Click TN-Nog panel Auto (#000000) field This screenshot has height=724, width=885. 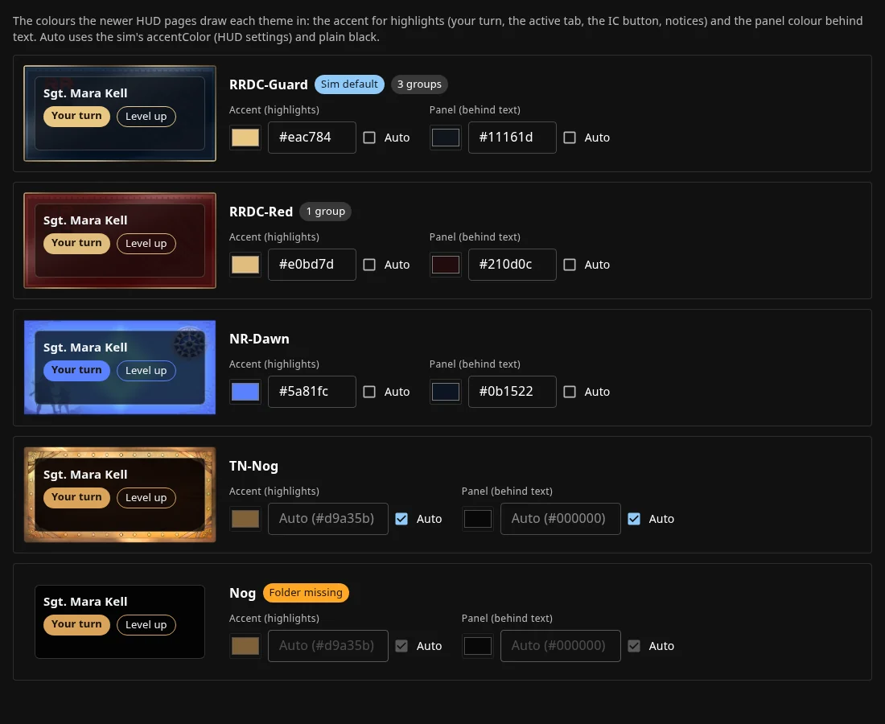click(x=561, y=519)
